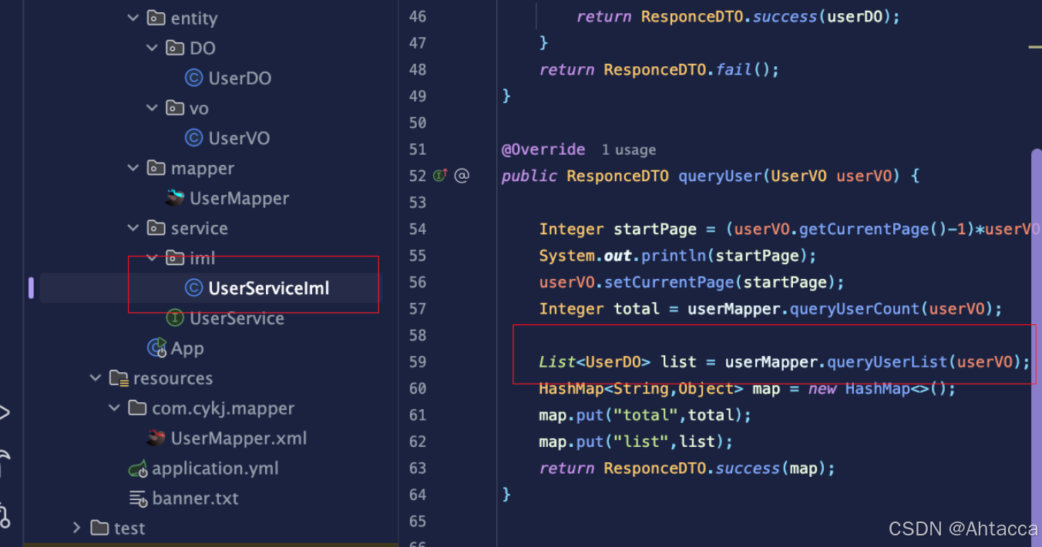1042x547 pixels.
Task: Collapse the service folder chevron
Action: [x=133, y=228]
